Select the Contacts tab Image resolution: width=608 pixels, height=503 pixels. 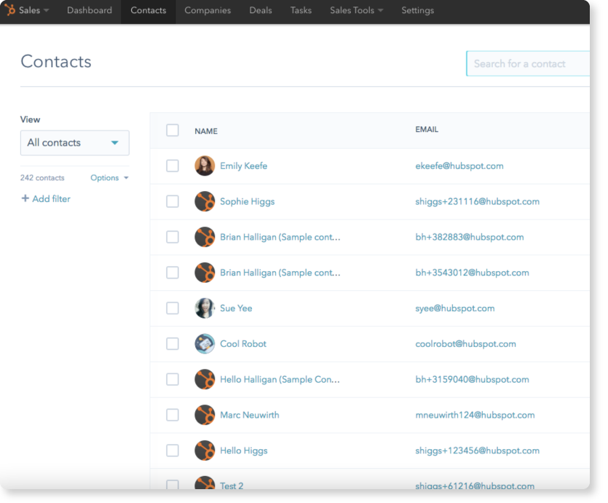[148, 10]
